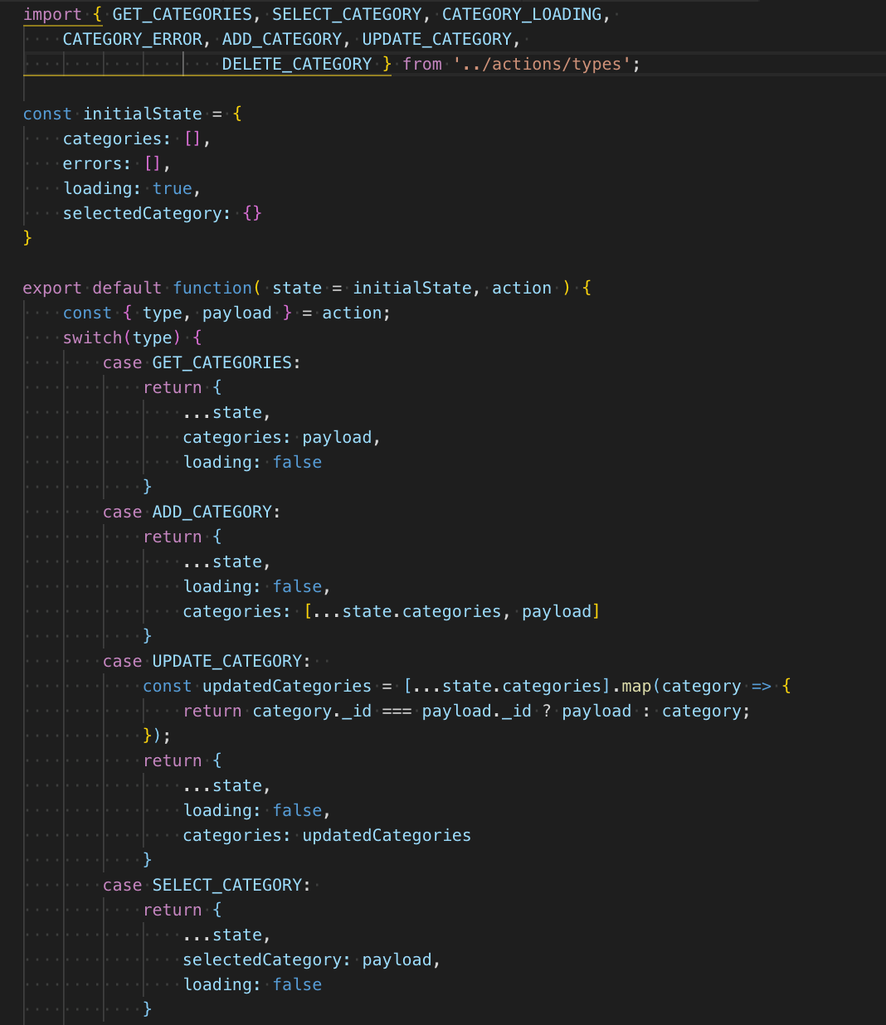Select the categories empty array value

[194, 138]
